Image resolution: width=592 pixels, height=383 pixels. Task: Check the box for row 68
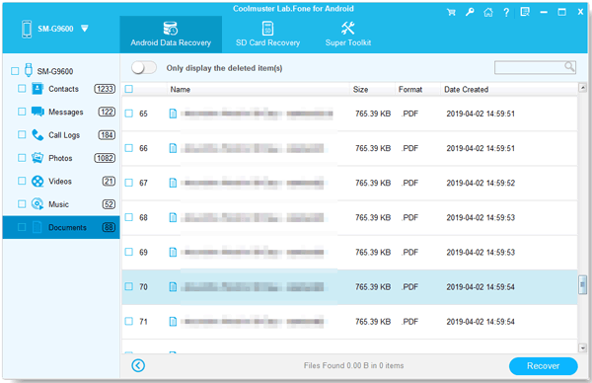(x=128, y=217)
